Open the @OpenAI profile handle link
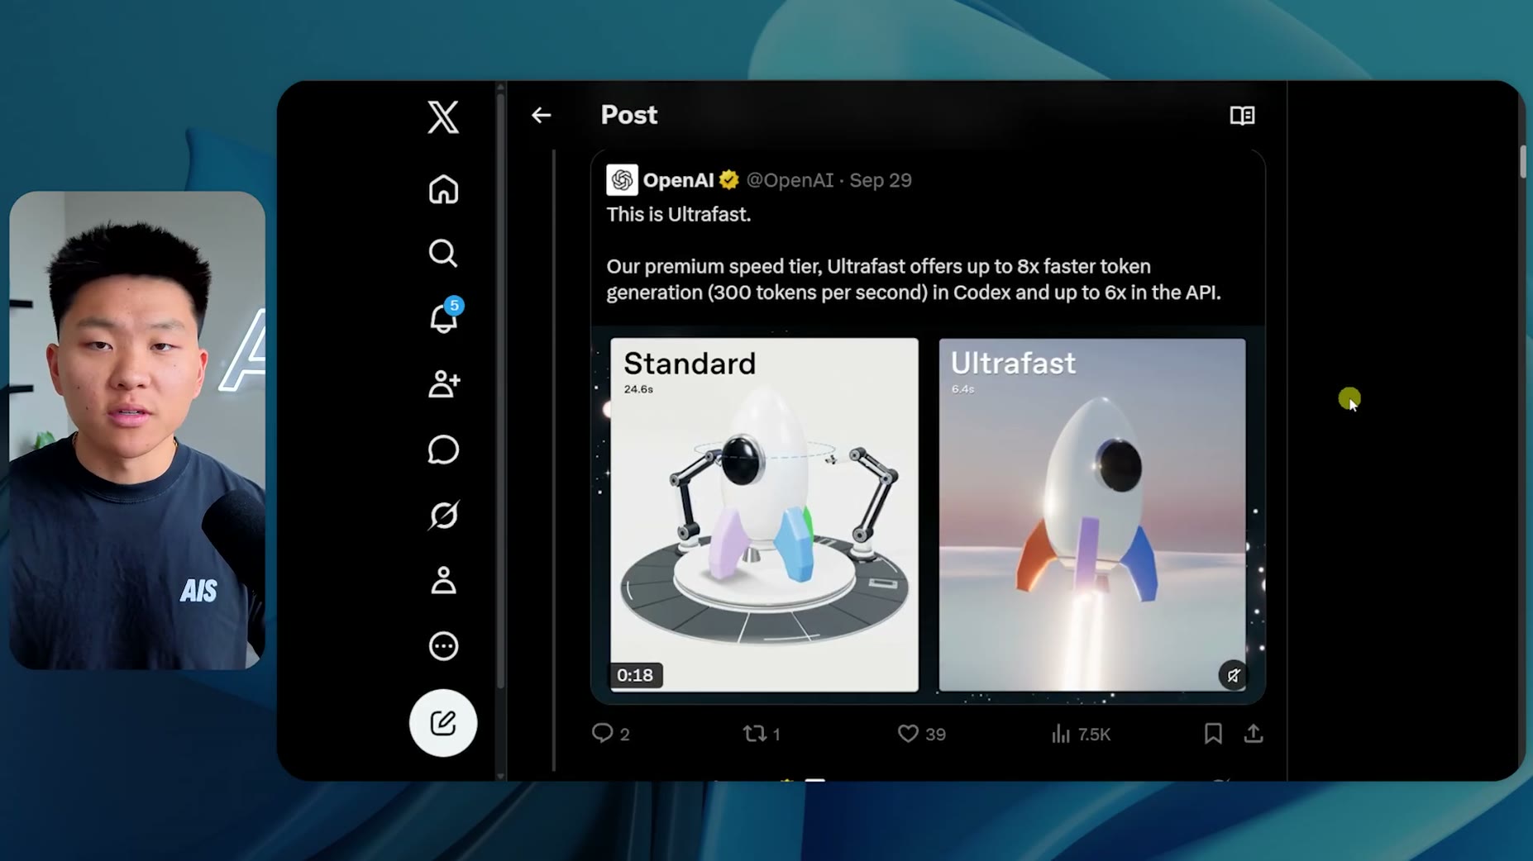The height and width of the screenshot is (861, 1533). tap(790, 180)
